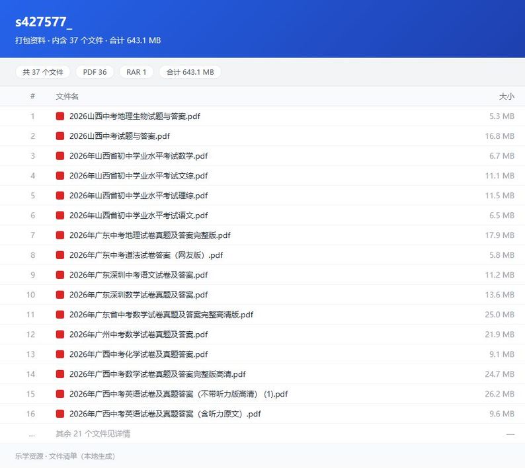The image size is (525, 468).
Task: Select the PDF 36 filter chip
Action: [95, 72]
